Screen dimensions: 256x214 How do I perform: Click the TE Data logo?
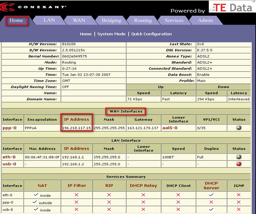click(x=232, y=7)
